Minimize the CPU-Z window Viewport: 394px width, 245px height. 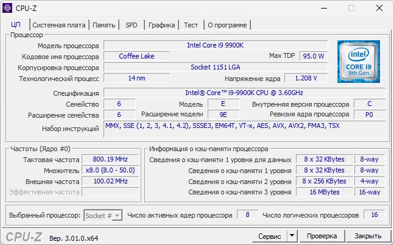324,8
